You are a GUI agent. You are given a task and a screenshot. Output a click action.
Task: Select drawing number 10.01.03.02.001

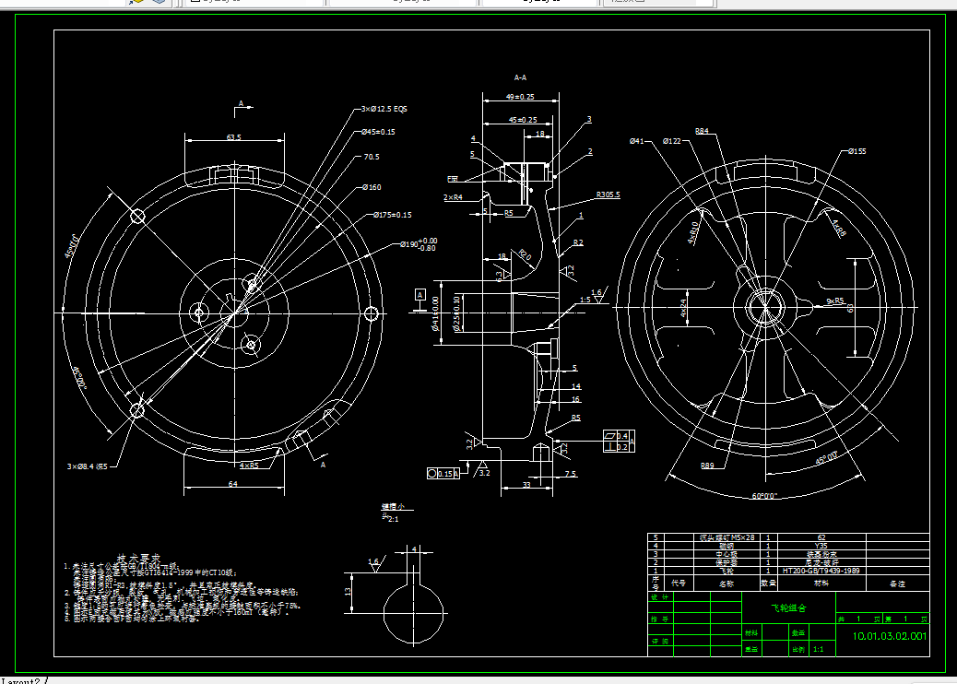pyautogui.click(x=890, y=636)
